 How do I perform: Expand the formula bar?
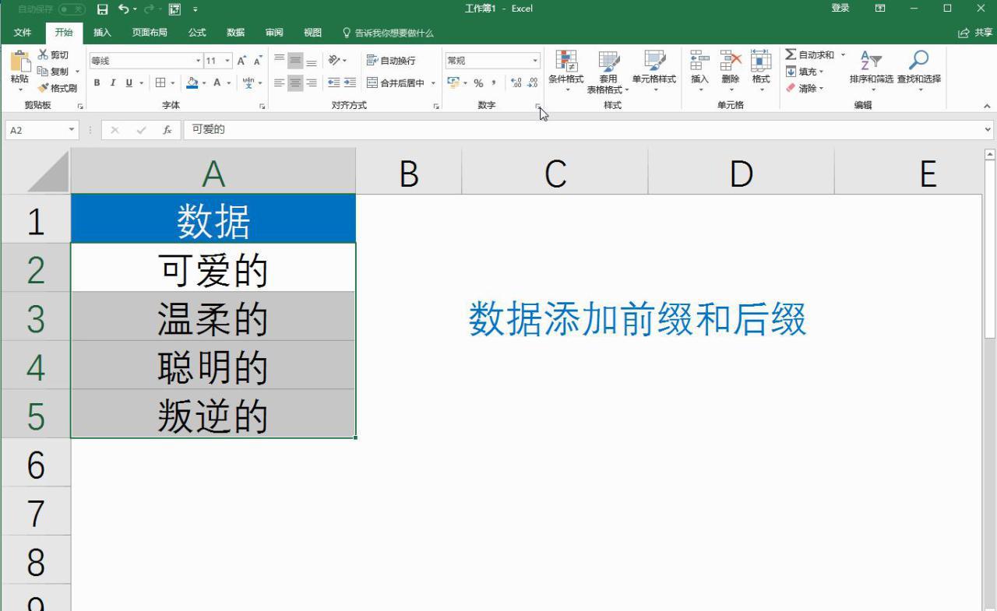988,130
